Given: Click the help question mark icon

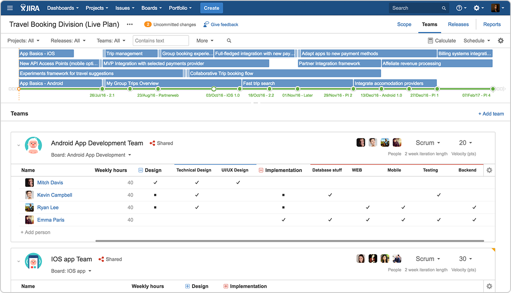Looking at the screenshot, I should pyautogui.click(x=459, y=8).
